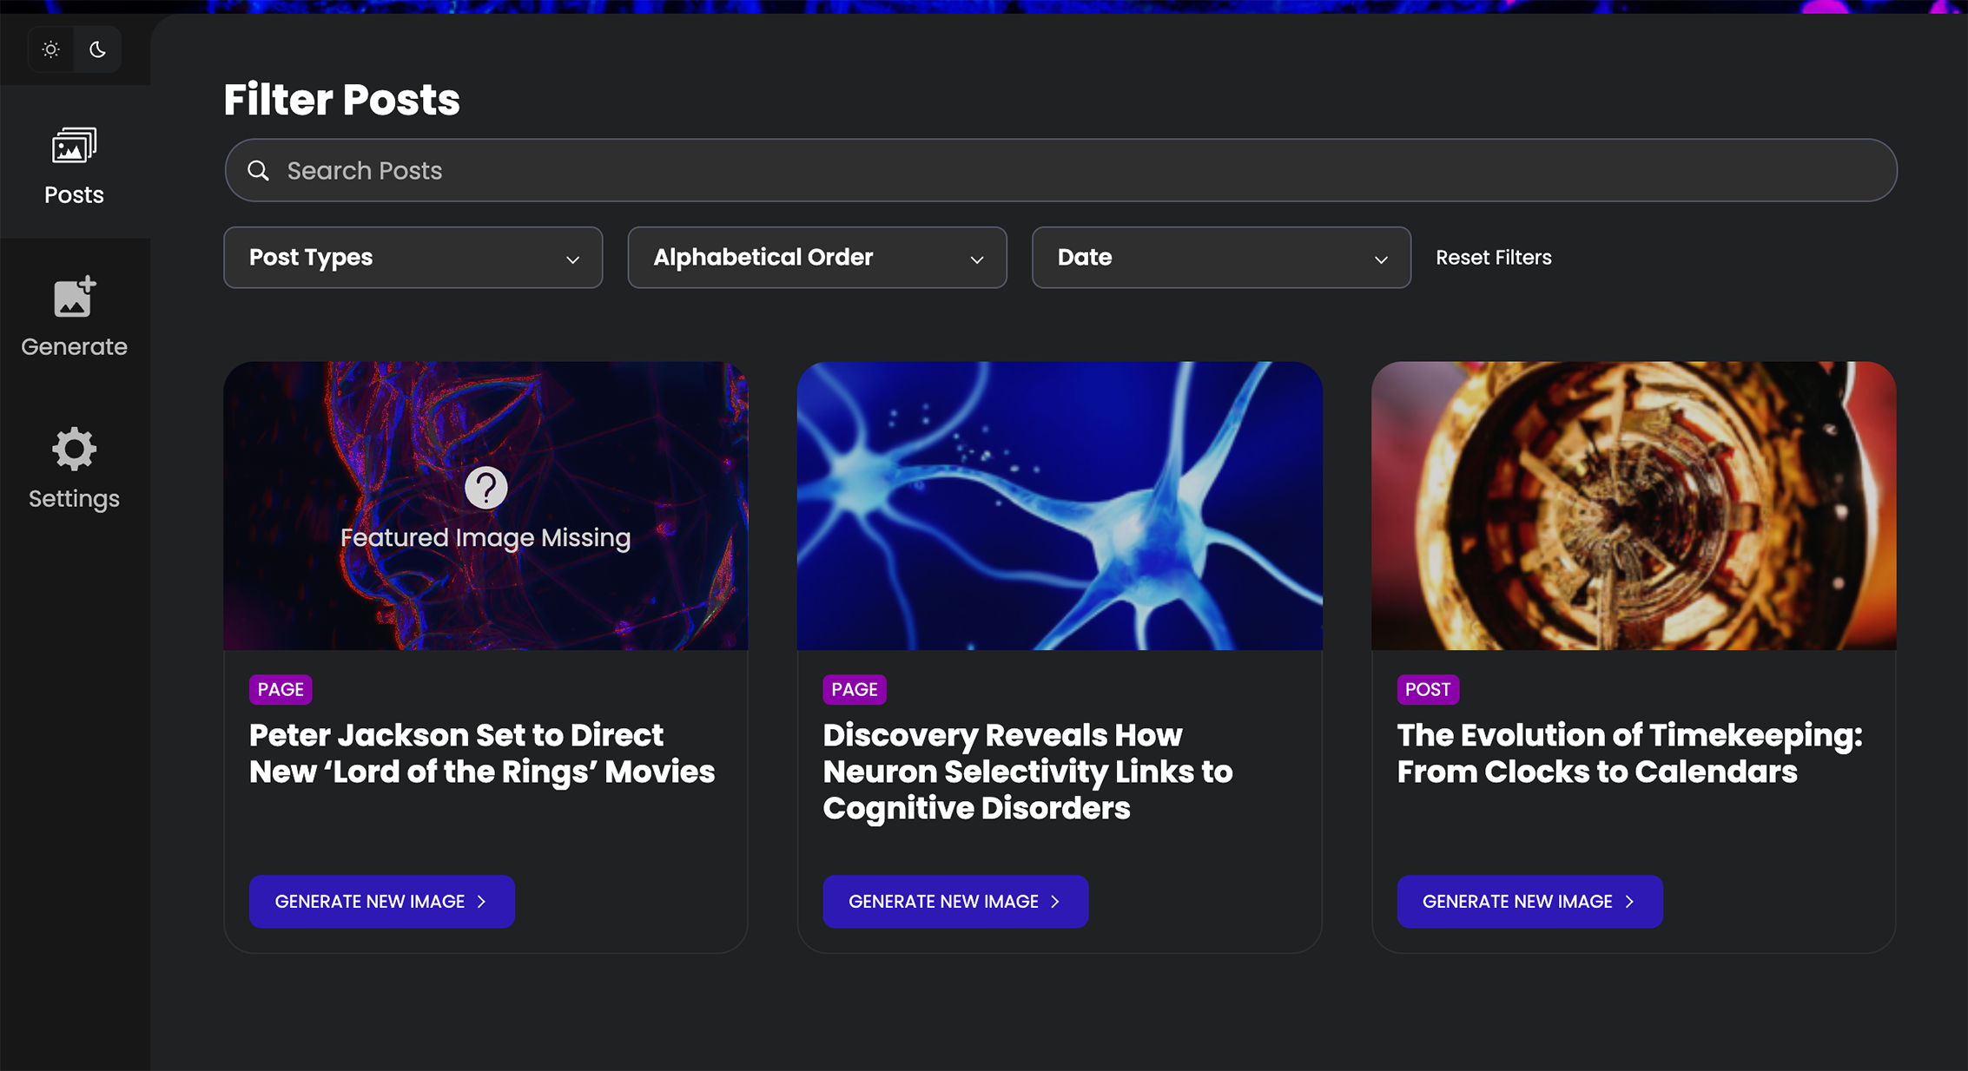Click arrow on Peter Jackson generate button
Image resolution: width=1968 pixels, height=1071 pixels.
(x=482, y=902)
